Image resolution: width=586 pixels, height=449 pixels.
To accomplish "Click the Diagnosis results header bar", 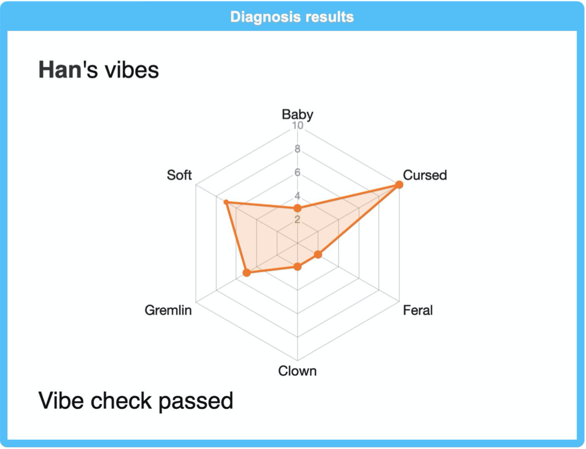I will click(x=292, y=16).
